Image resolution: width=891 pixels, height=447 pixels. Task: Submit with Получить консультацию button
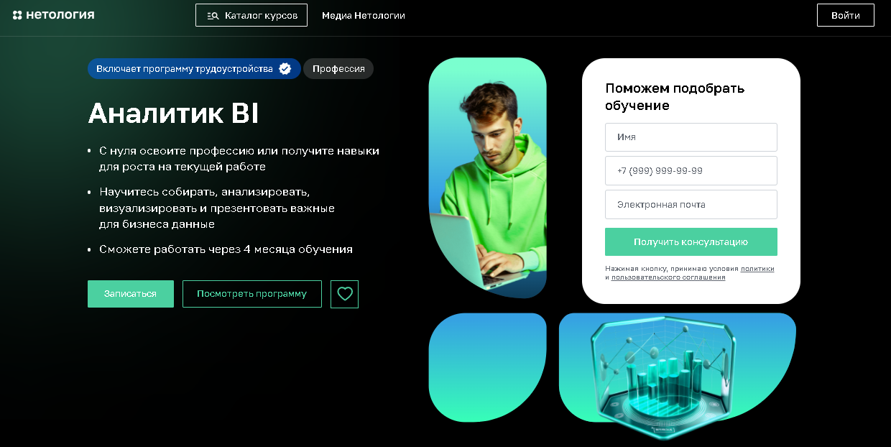[x=691, y=241]
